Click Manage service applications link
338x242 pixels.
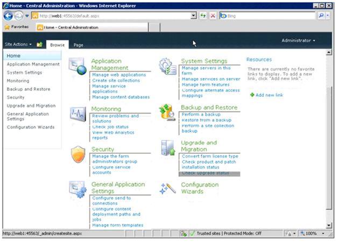pos(109,89)
